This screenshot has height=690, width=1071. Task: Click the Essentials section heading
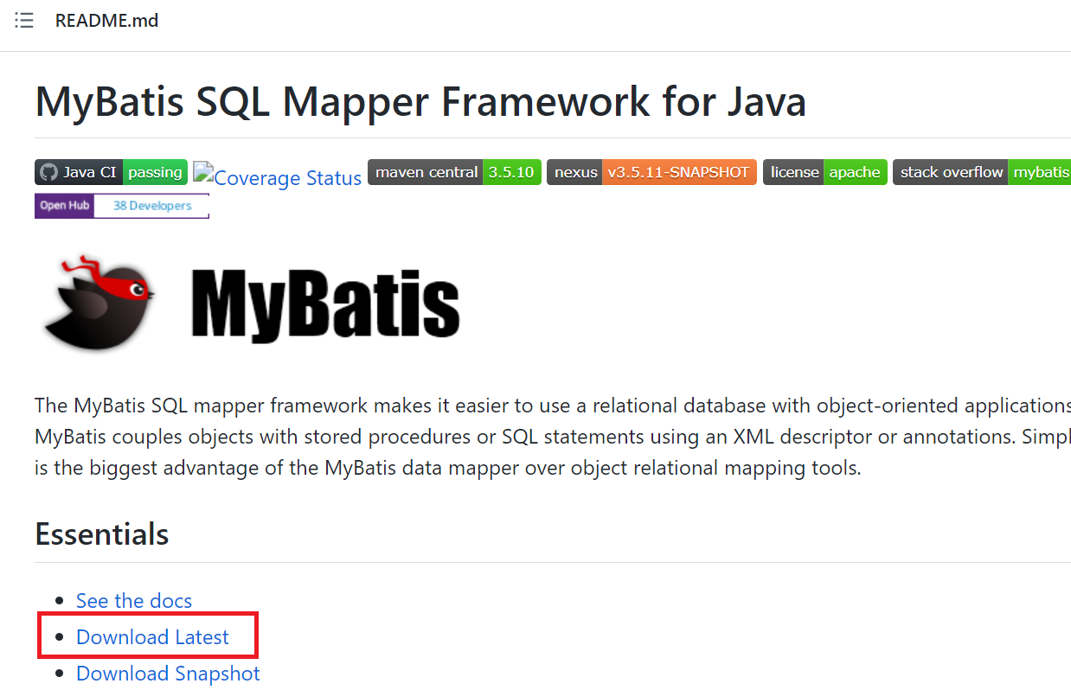[102, 534]
